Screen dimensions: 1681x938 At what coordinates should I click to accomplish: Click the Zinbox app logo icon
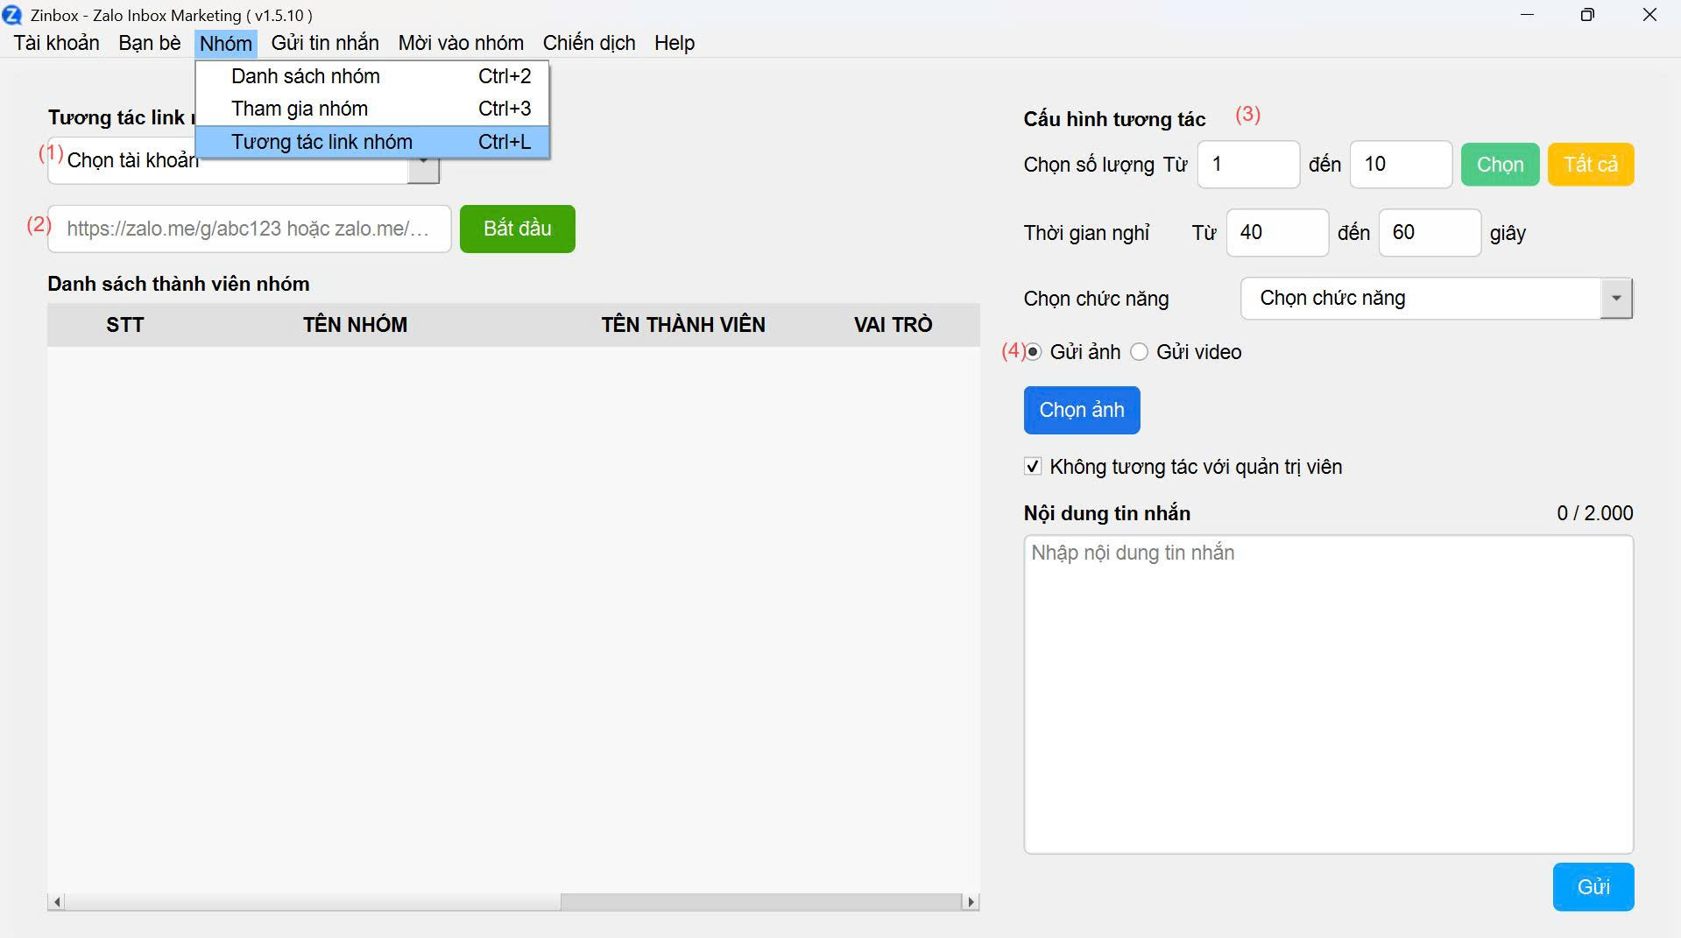[x=12, y=15]
